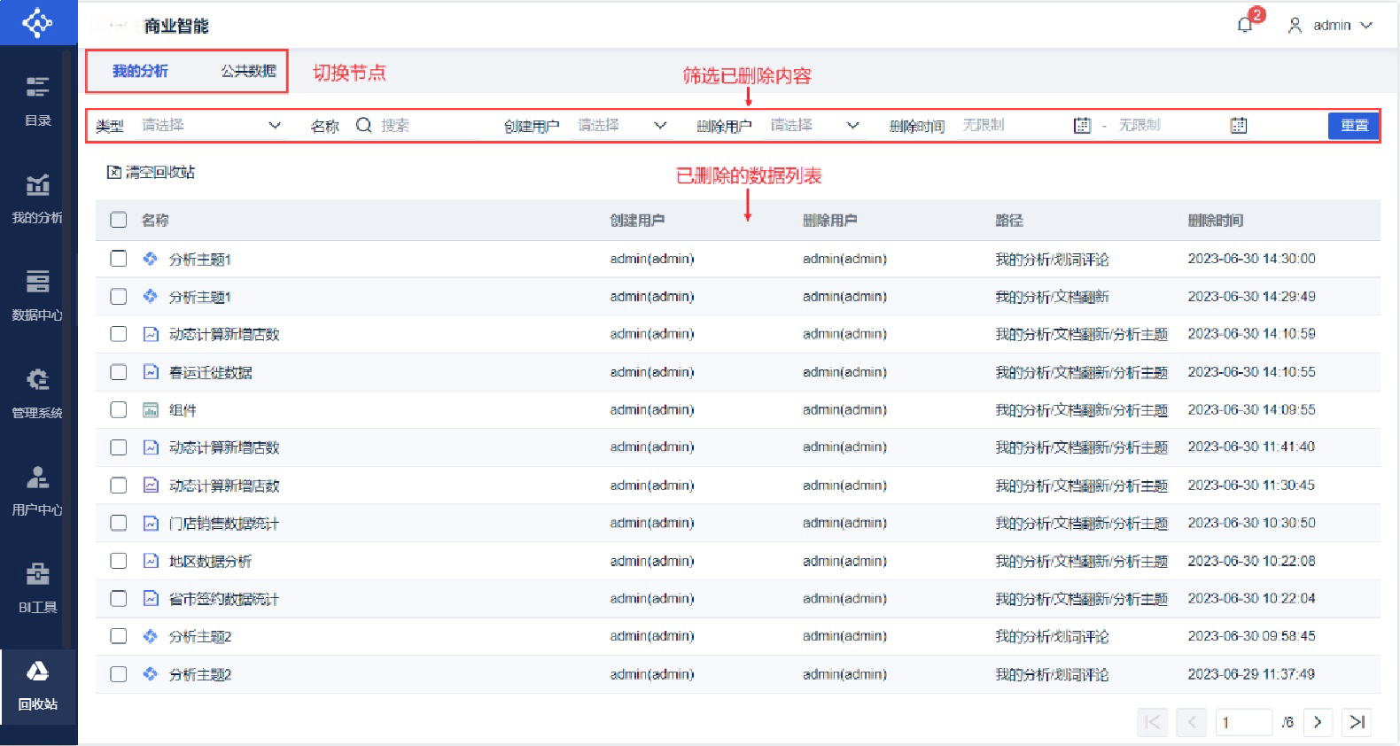
Task: Select the 回收站 sidebar entry
Action: tap(37, 687)
